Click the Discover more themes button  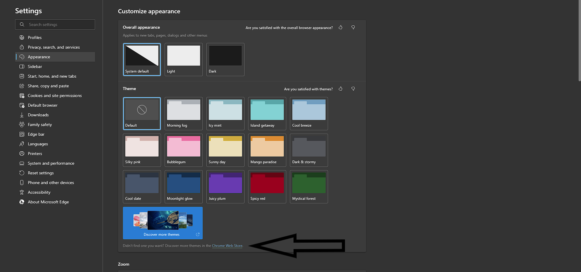[162, 223]
